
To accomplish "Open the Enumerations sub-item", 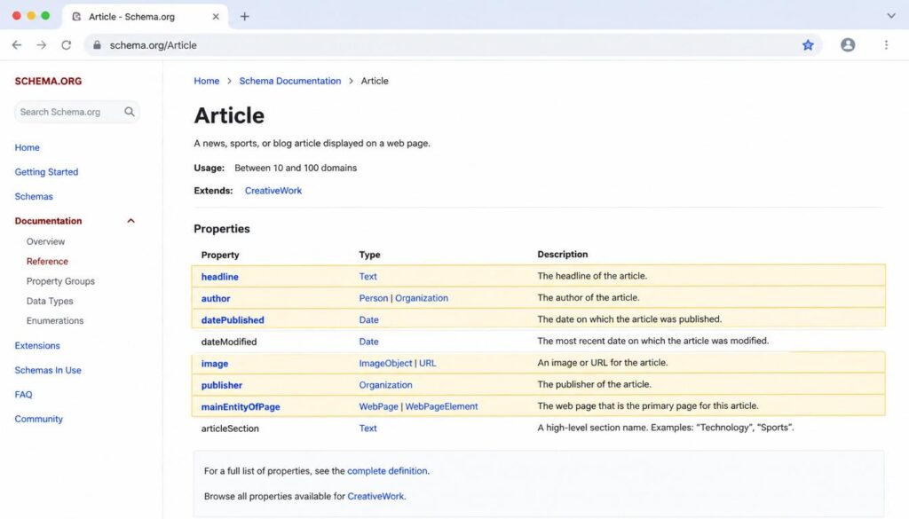I will pyautogui.click(x=55, y=321).
